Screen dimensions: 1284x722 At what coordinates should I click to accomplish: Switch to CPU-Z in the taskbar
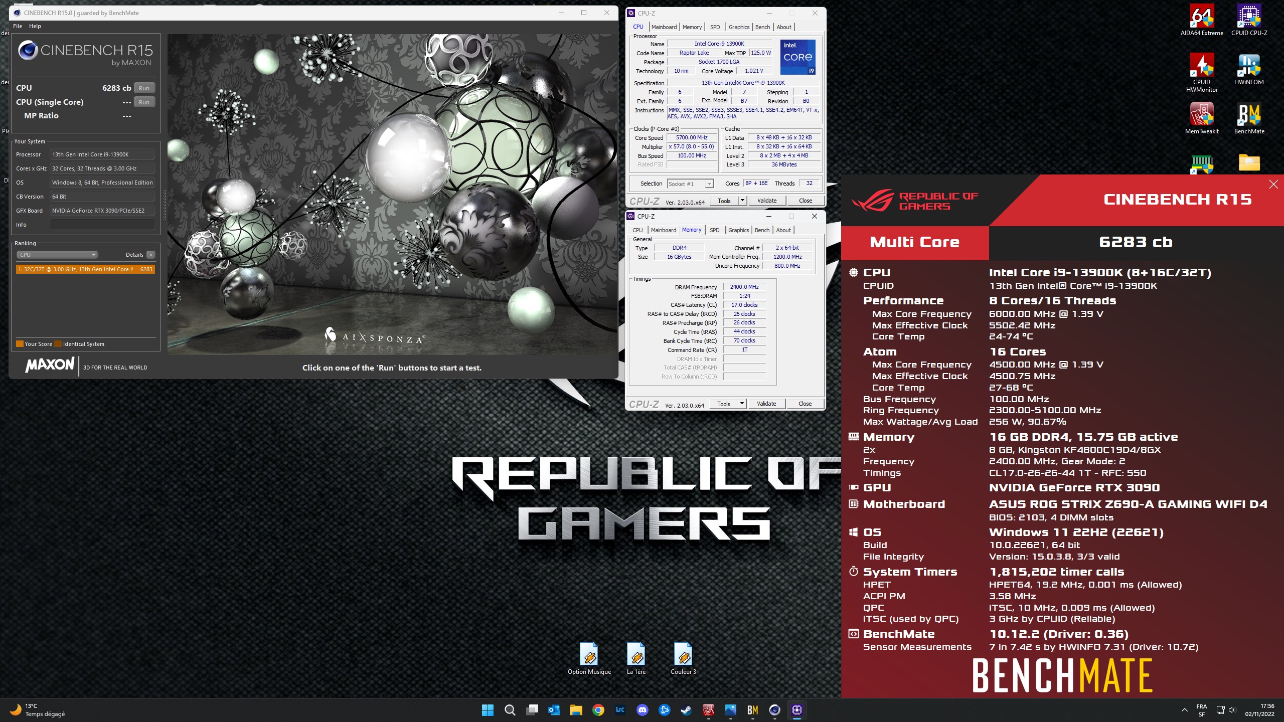pos(796,710)
